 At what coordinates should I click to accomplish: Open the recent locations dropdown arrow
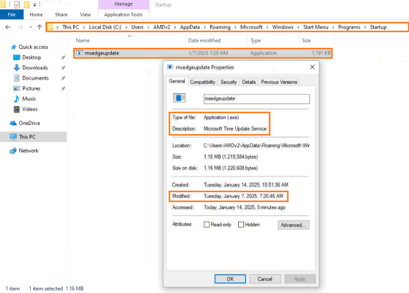tap(31, 27)
